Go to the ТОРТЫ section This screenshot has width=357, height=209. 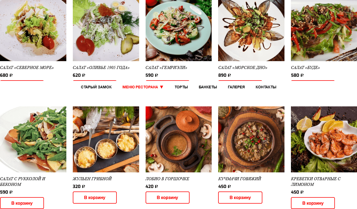pos(181,87)
